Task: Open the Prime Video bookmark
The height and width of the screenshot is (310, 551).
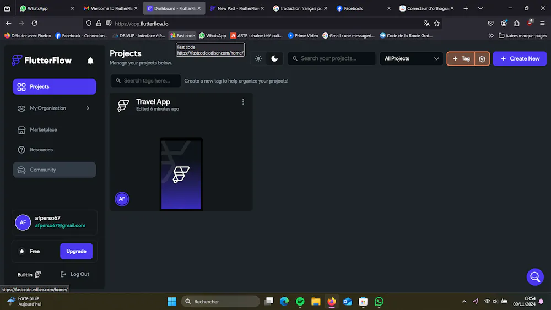Action: point(303,35)
